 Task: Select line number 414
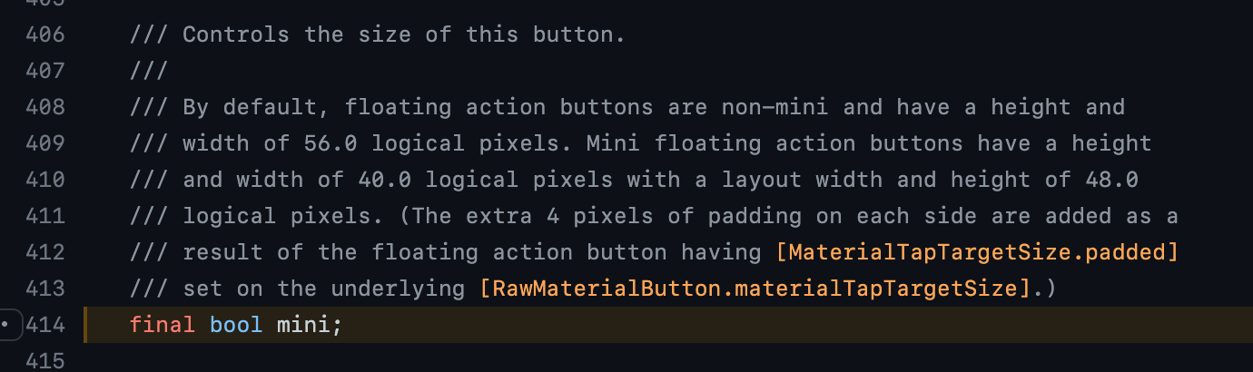tap(45, 324)
